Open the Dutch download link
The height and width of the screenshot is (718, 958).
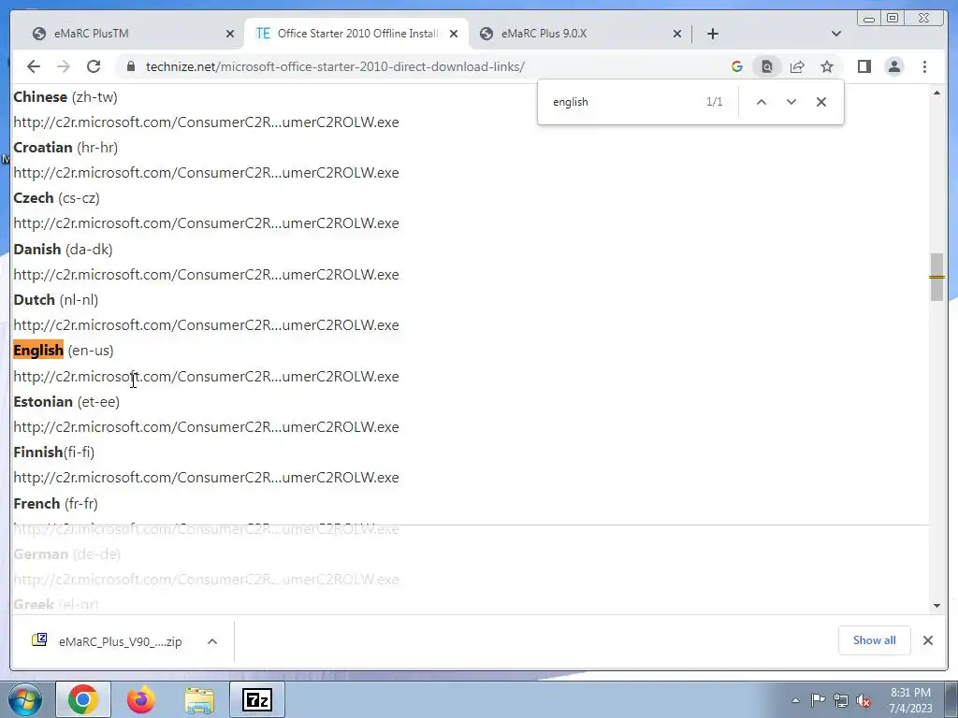(206, 325)
